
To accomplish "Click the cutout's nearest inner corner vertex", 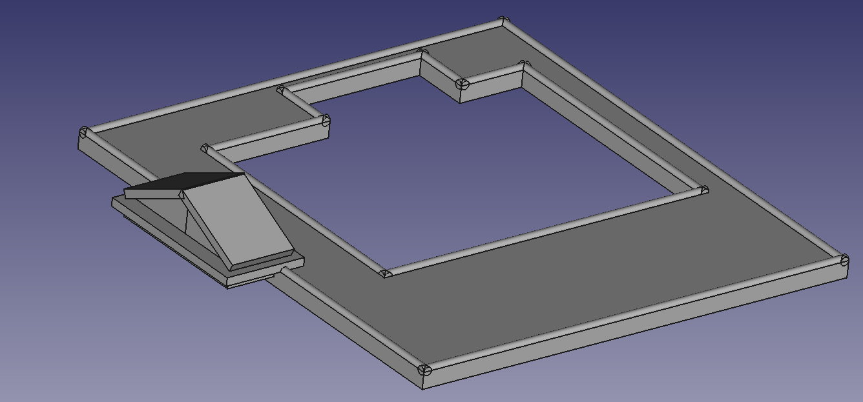I will tap(386, 274).
